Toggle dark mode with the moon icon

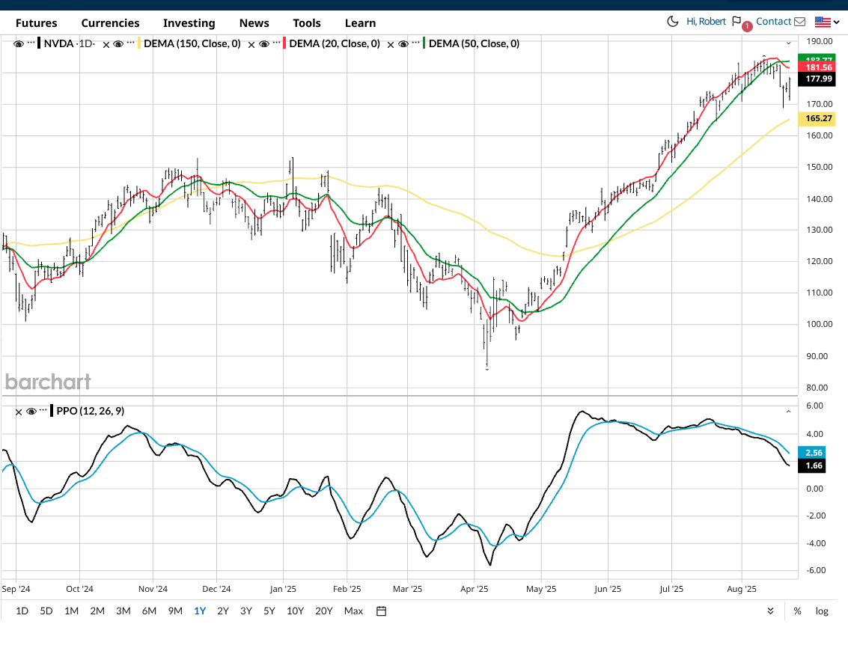[x=672, y=22]
